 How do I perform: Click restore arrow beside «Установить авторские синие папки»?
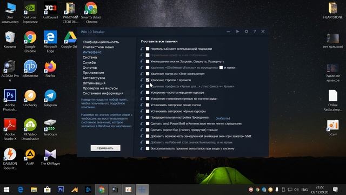click(142, 105)
